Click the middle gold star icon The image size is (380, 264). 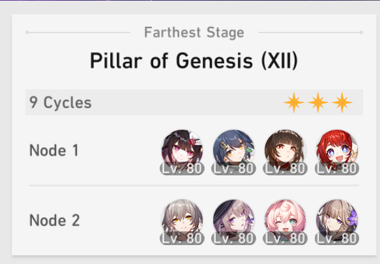point(318,102)
